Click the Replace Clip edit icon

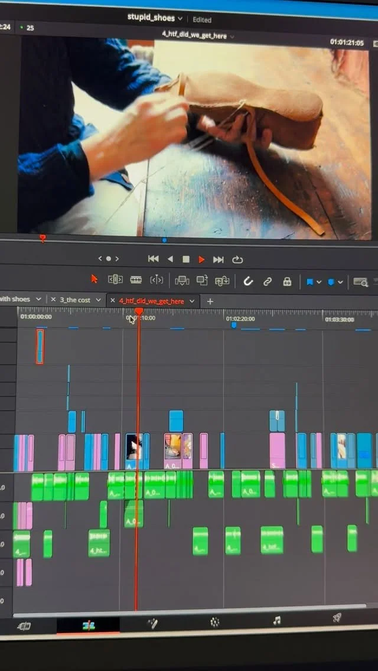222,281
